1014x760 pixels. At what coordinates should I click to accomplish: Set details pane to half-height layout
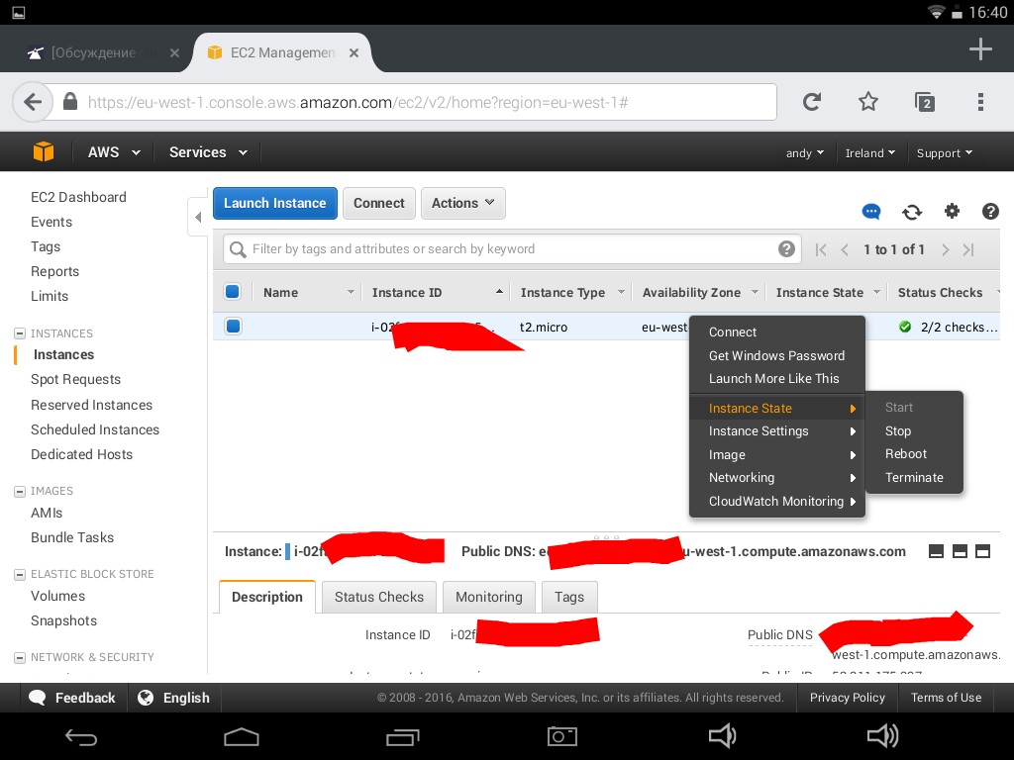click(x=960, y=551)
